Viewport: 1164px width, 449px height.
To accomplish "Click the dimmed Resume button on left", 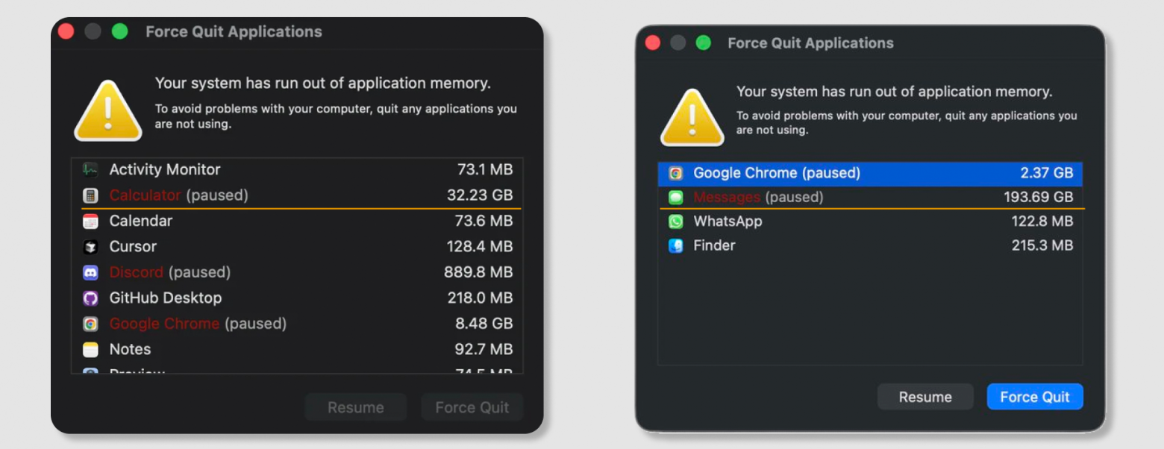I will [356, 407].
